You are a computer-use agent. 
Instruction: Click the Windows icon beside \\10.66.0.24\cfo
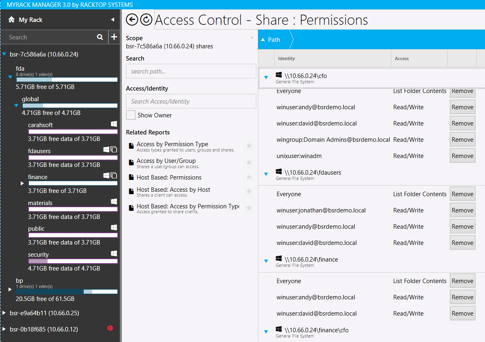[279, 75]
